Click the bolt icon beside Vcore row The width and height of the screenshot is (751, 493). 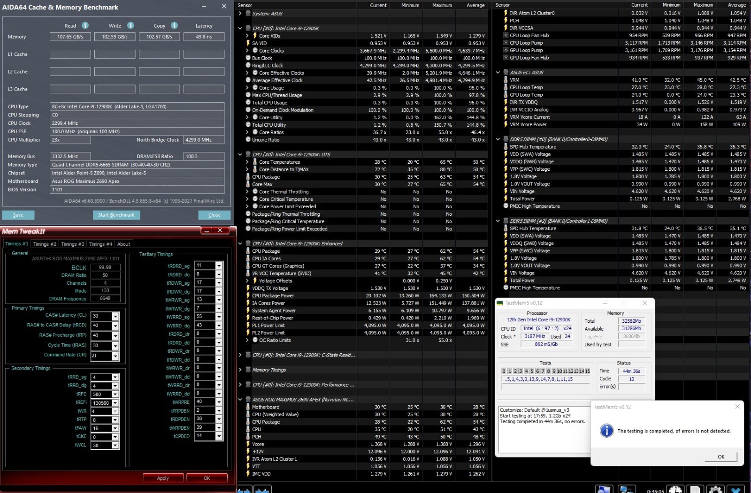click(x=248, y=444)
